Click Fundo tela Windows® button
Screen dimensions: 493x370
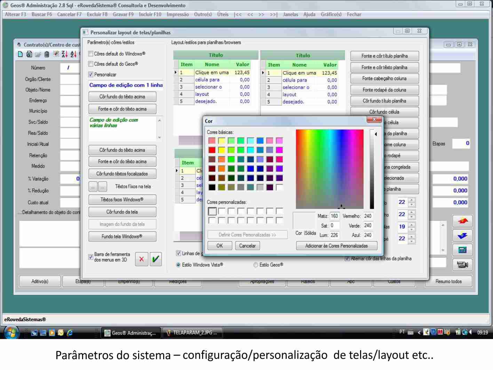(122, 236)
